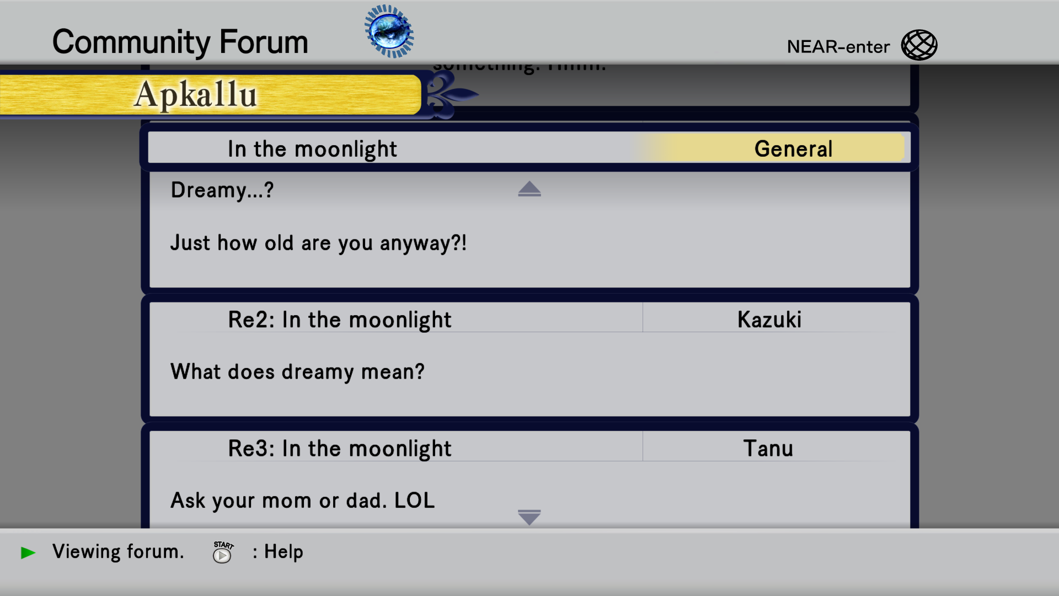This screenshot has width=1059, height=596.
Task: Click poster name Kazuki
Action: click(x=769, y=320)
